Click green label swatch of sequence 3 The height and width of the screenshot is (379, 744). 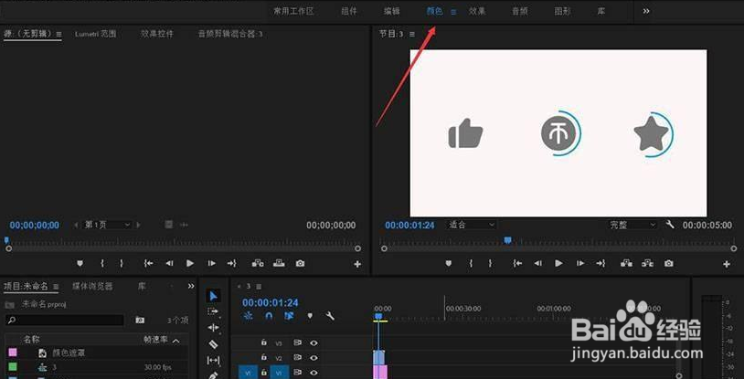pos(12,367)
